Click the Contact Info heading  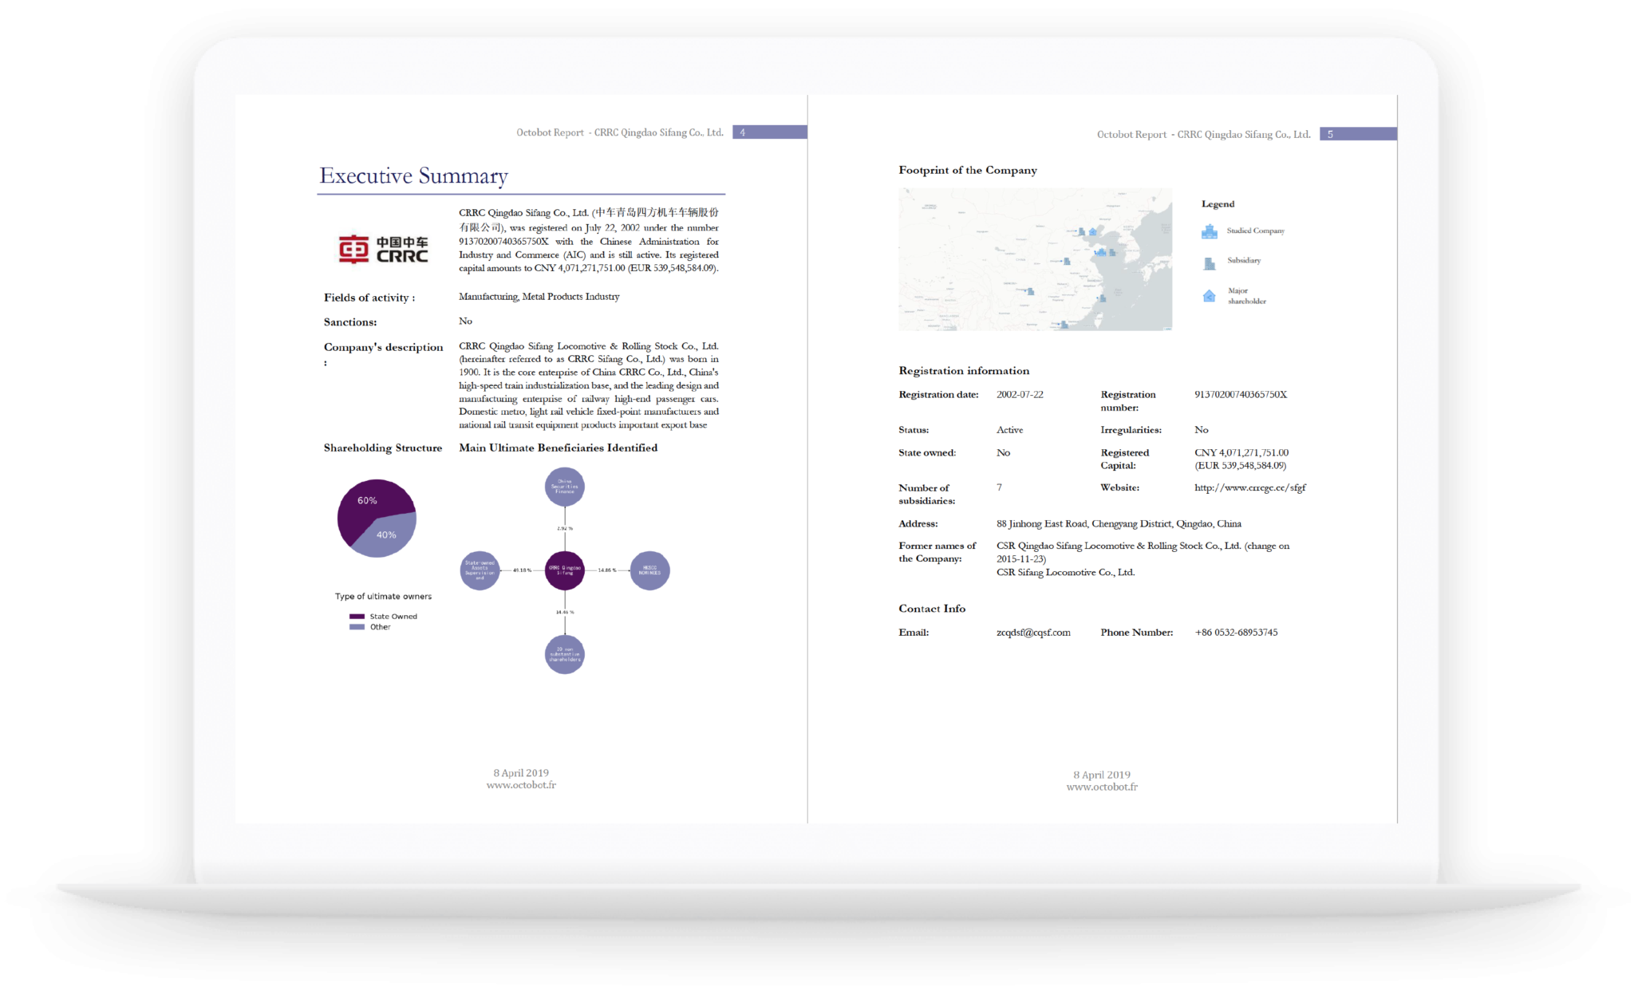[x=932, y=609]
